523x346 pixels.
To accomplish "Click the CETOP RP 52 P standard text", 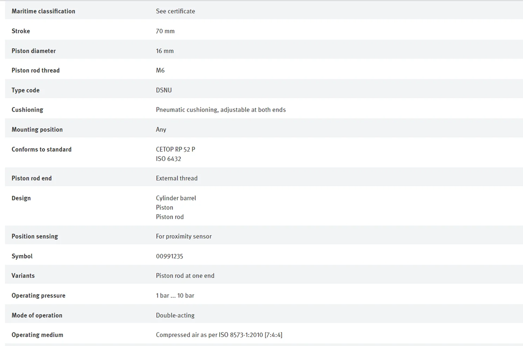I will point(175,149).
